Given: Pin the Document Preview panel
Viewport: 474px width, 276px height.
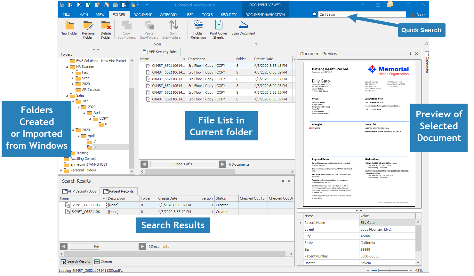Looking at the screenshot, I should [x=410, y=54].
